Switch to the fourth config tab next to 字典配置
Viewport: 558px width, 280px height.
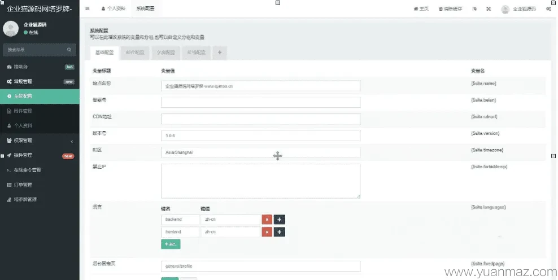[x=197, y=53]
